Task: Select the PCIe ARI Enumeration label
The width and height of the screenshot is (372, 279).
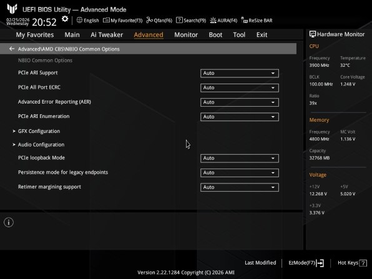Action: [44, 116]
